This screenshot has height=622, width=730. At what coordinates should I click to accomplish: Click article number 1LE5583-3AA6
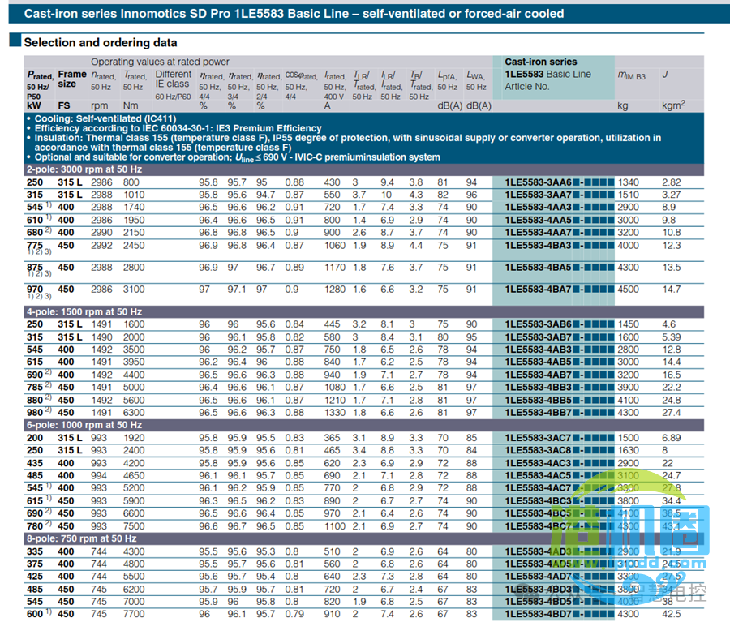[539, 182]
